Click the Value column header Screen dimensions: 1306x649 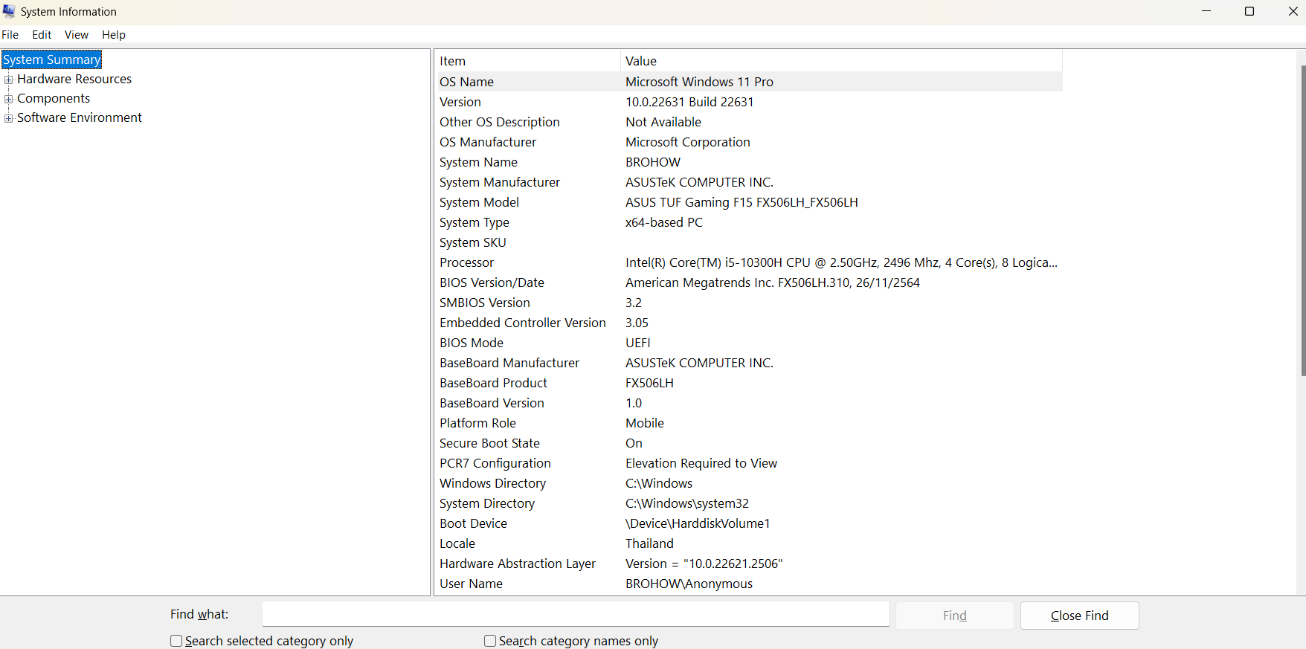[x=841, y=61]
